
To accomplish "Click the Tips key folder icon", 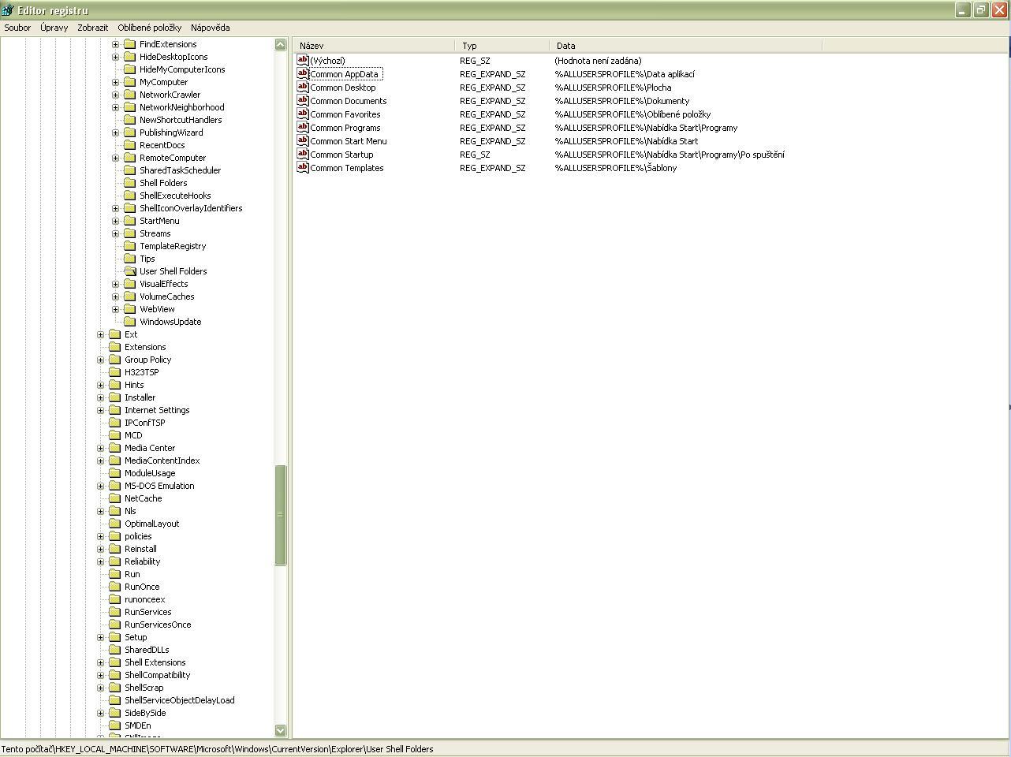I will tap(130, 259).
